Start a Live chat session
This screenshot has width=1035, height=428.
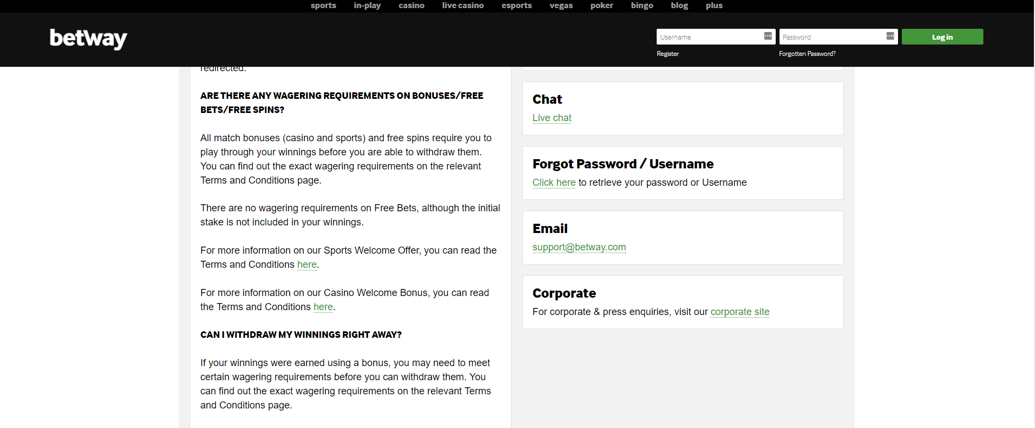pyautogui.click(x=552, y=118)
